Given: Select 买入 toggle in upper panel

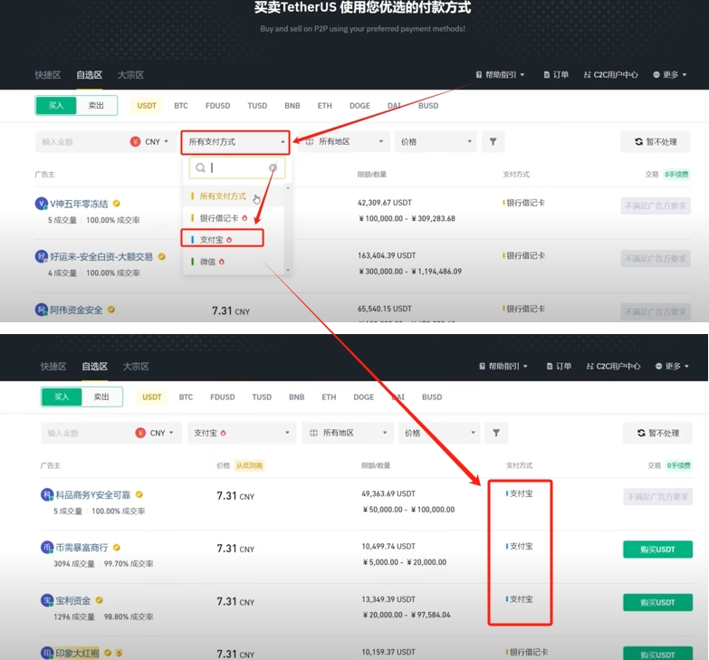Looking at the screenshot, I should (56, 105).
